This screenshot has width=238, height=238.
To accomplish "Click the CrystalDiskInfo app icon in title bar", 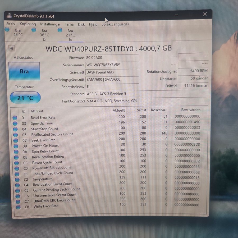I will click(x=9, y=16).
